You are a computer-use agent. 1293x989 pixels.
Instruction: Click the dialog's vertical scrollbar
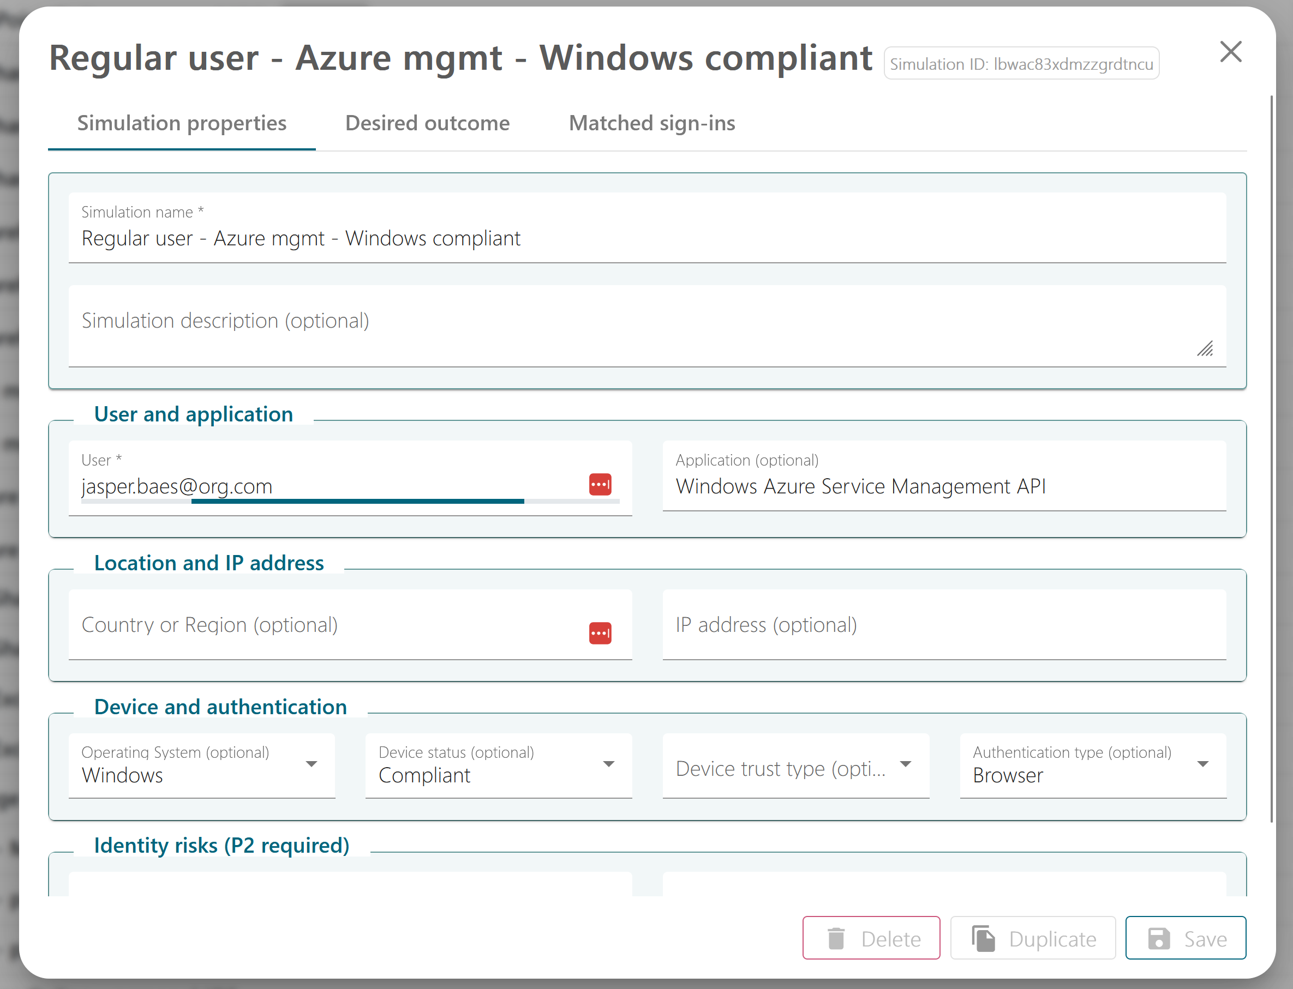point(1271,459)
